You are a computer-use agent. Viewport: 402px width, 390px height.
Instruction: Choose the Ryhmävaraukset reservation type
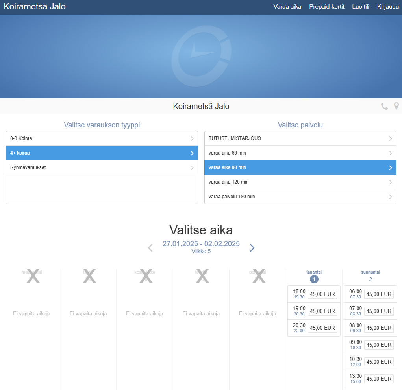pos(102,167)
